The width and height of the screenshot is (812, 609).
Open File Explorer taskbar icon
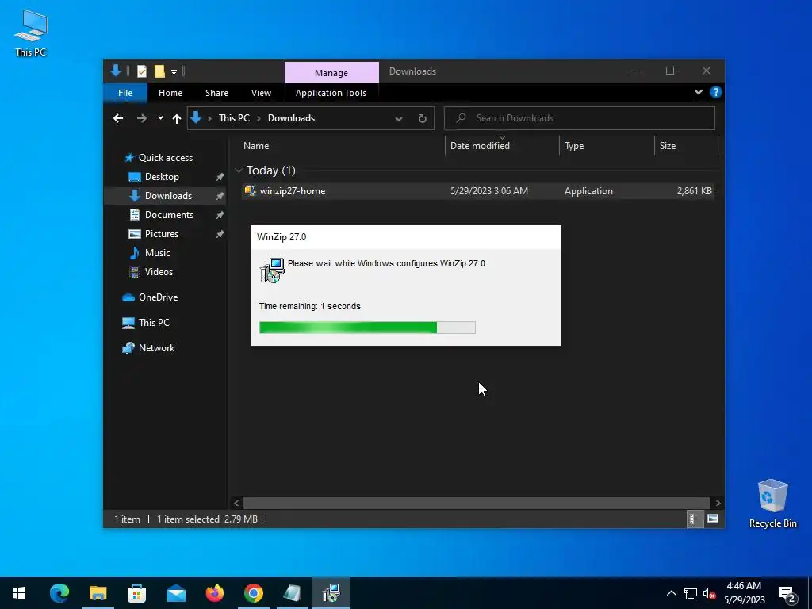point(98,593)
